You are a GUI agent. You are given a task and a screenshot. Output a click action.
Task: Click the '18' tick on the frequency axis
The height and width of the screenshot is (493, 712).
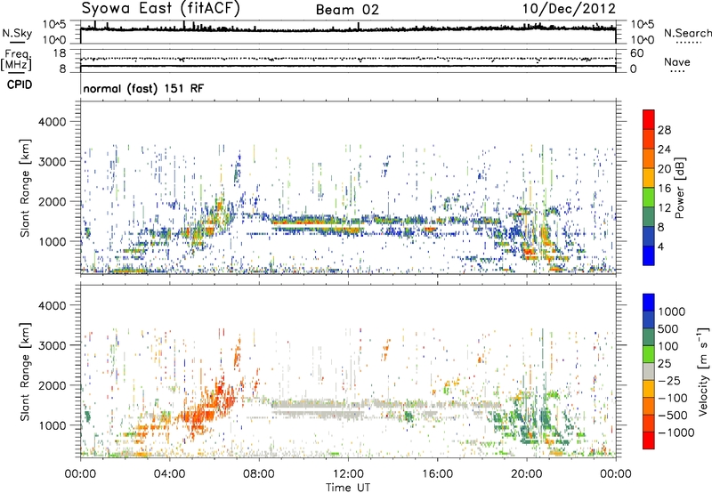click(59, 53)
